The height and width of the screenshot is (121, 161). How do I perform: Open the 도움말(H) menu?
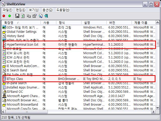[63, 10]
